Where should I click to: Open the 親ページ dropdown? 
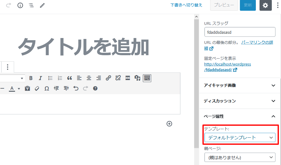tap(240, 157)
